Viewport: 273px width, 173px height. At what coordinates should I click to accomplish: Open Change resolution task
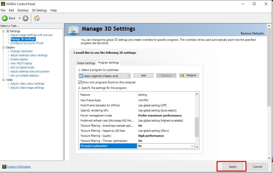(22, 51)
